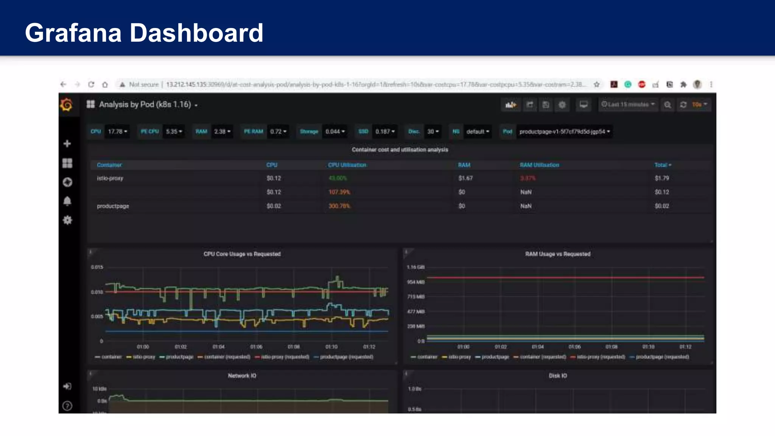Viewport: 775px width, 436px height.
Task: Open the Alerting bell icon
Action: (67, 201)
